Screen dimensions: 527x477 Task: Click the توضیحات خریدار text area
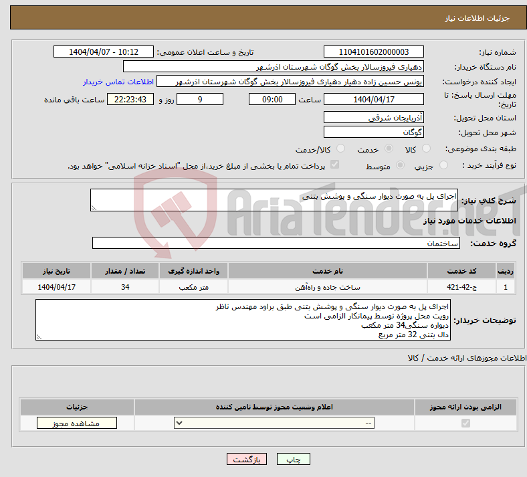click(x=243, y=320)
